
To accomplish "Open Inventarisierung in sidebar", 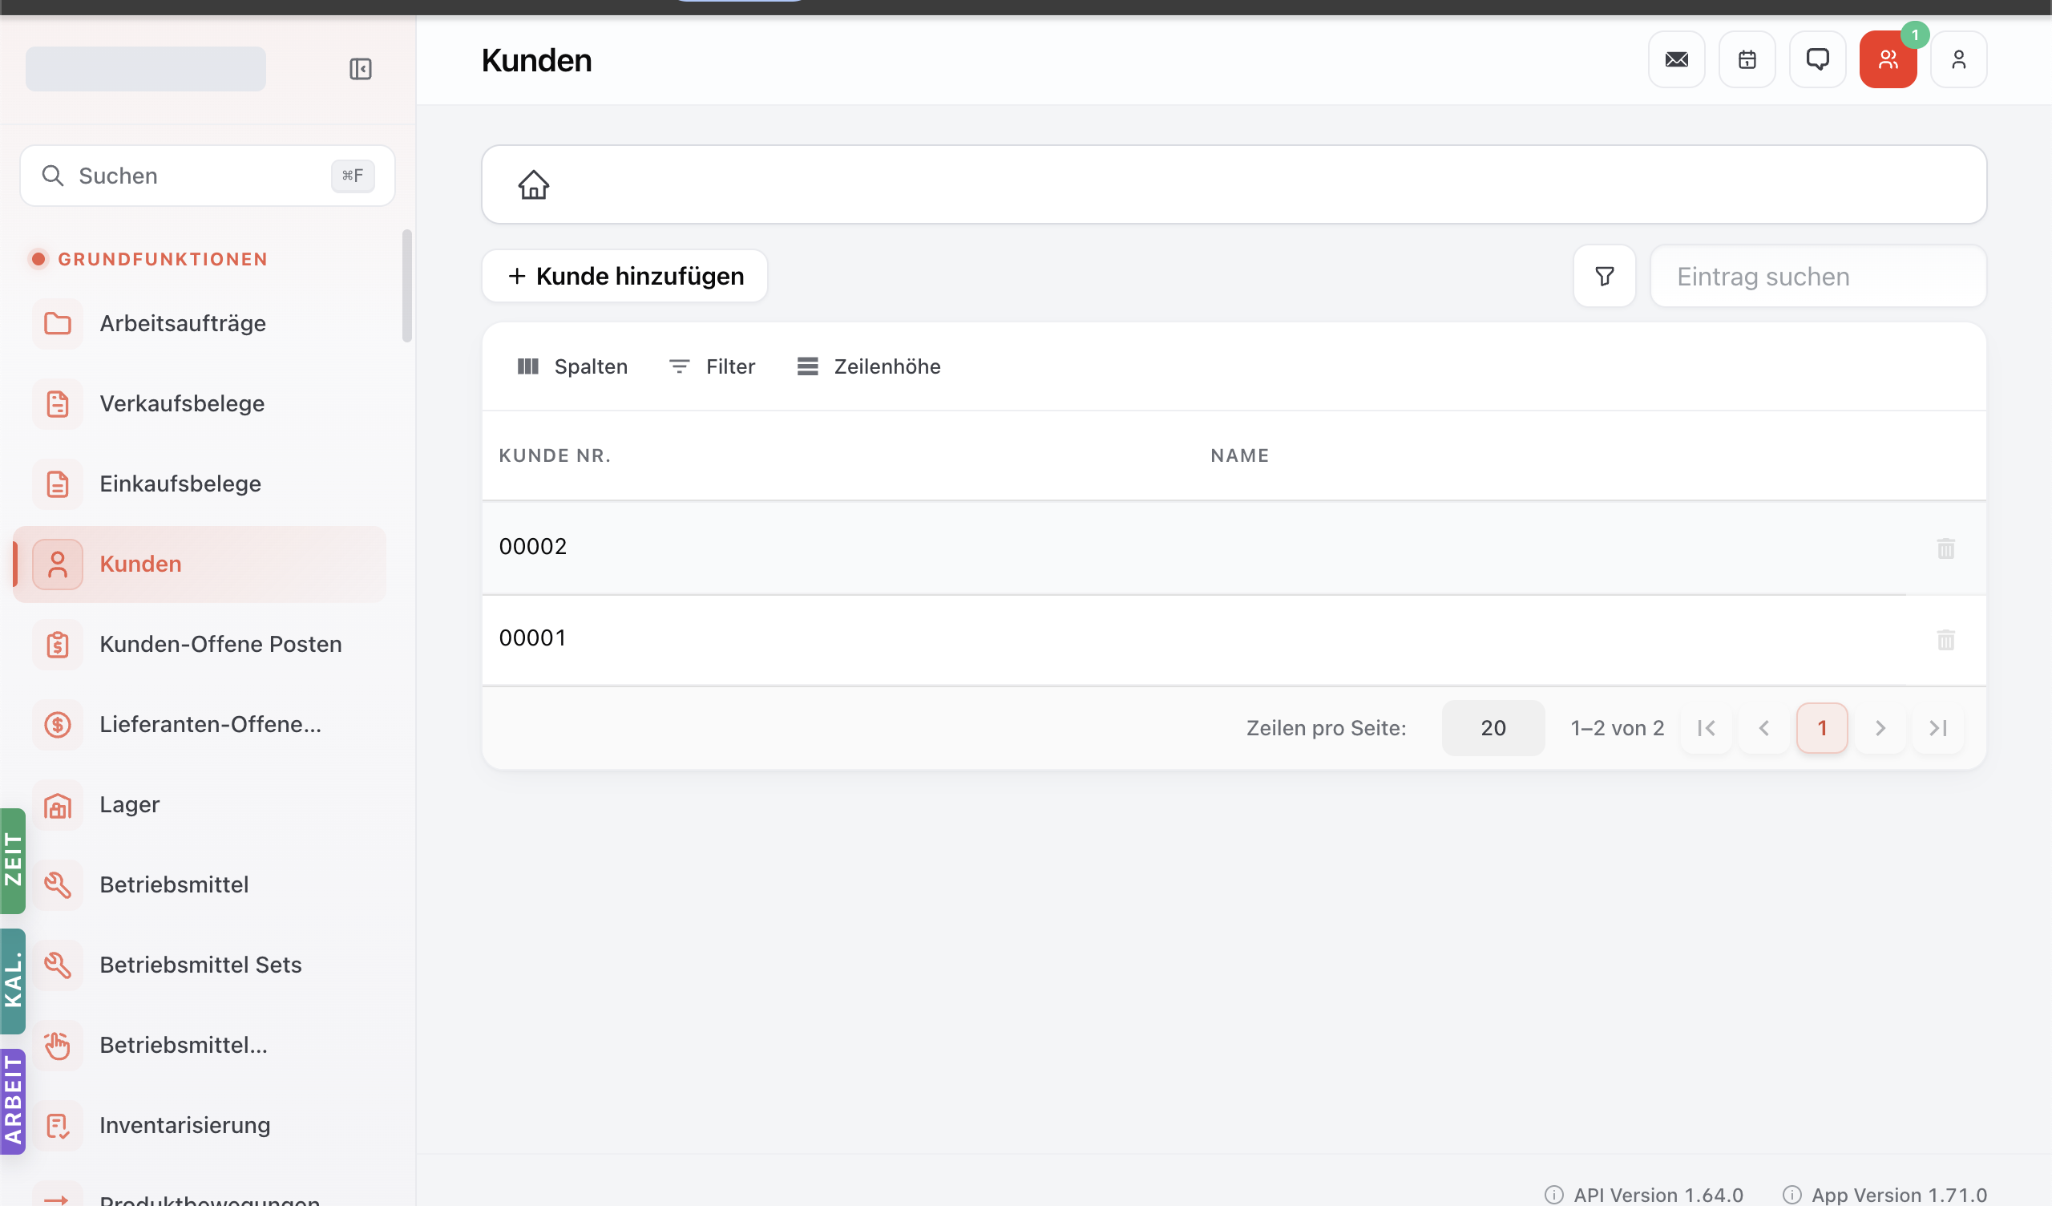I will coord(200,1125).
